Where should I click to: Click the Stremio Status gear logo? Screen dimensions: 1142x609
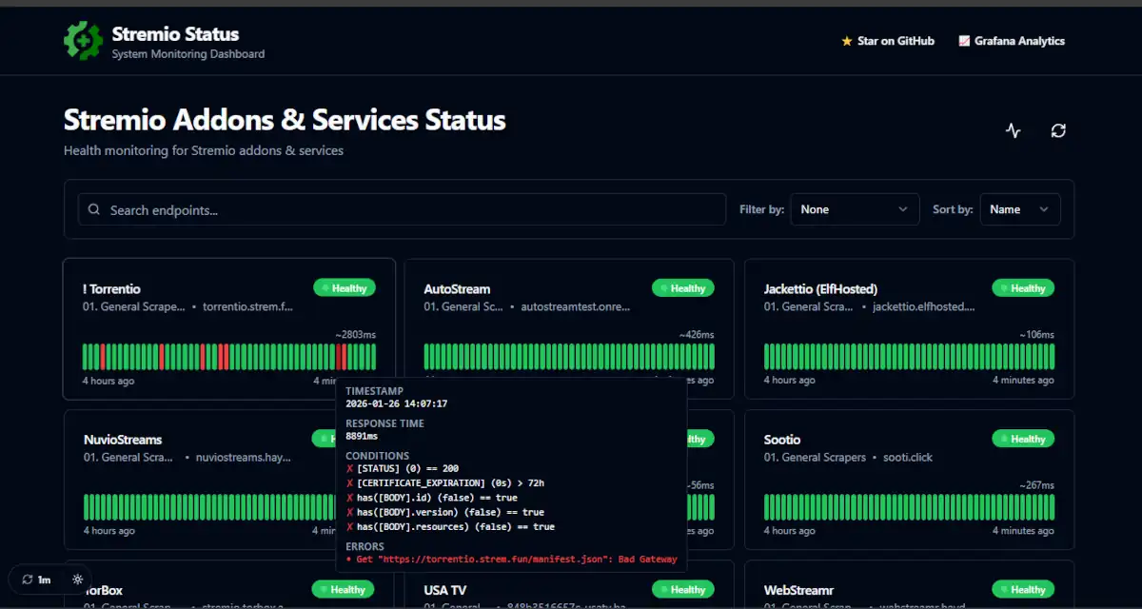(83, 40)
